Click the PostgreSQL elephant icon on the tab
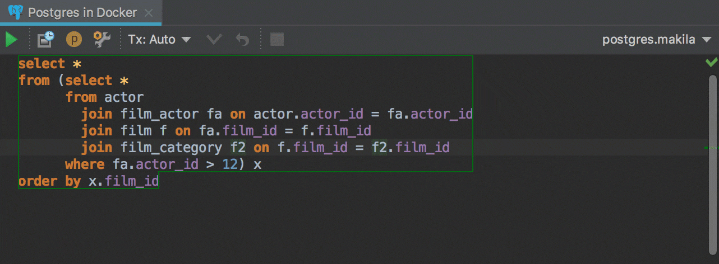719x264 pixels. click(x=15, y=12)
